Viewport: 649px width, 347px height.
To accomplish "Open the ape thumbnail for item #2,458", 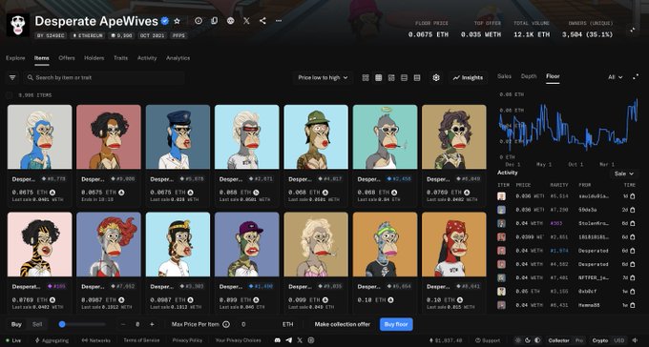I will pyautogui.click(x=385, y=137).
